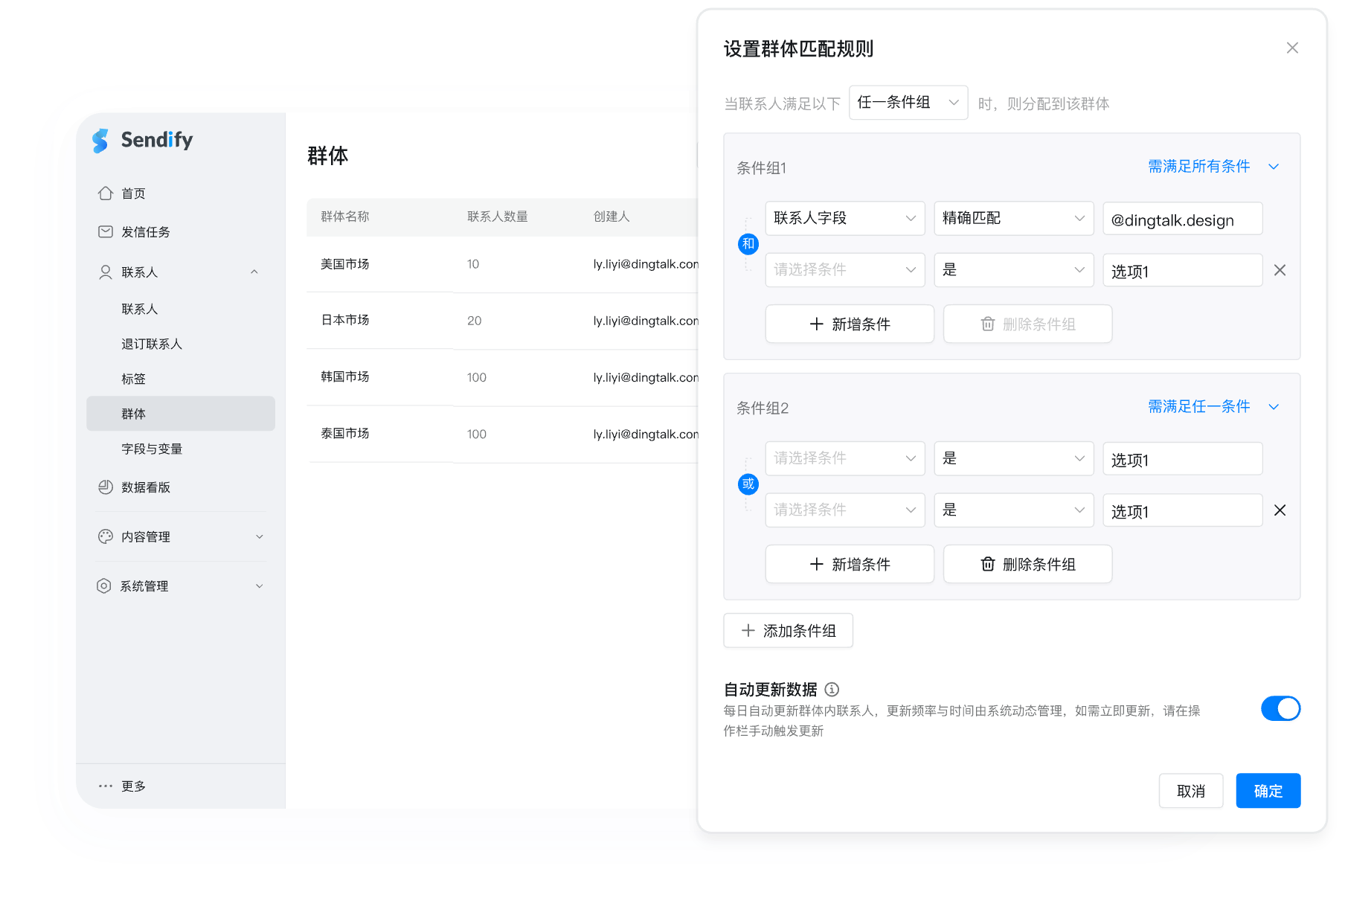Toggle the 自动更新数据 switch off
This screenshot has width=1345, height=898.
pyautogui.click(x=1280, y=708)
